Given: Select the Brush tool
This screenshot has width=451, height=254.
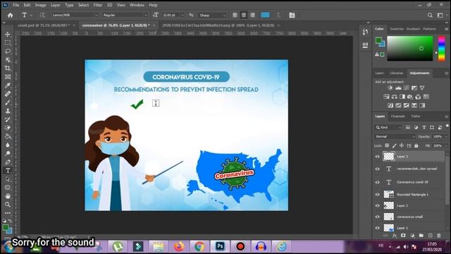Looking at the screenshot, I should 8,102.
